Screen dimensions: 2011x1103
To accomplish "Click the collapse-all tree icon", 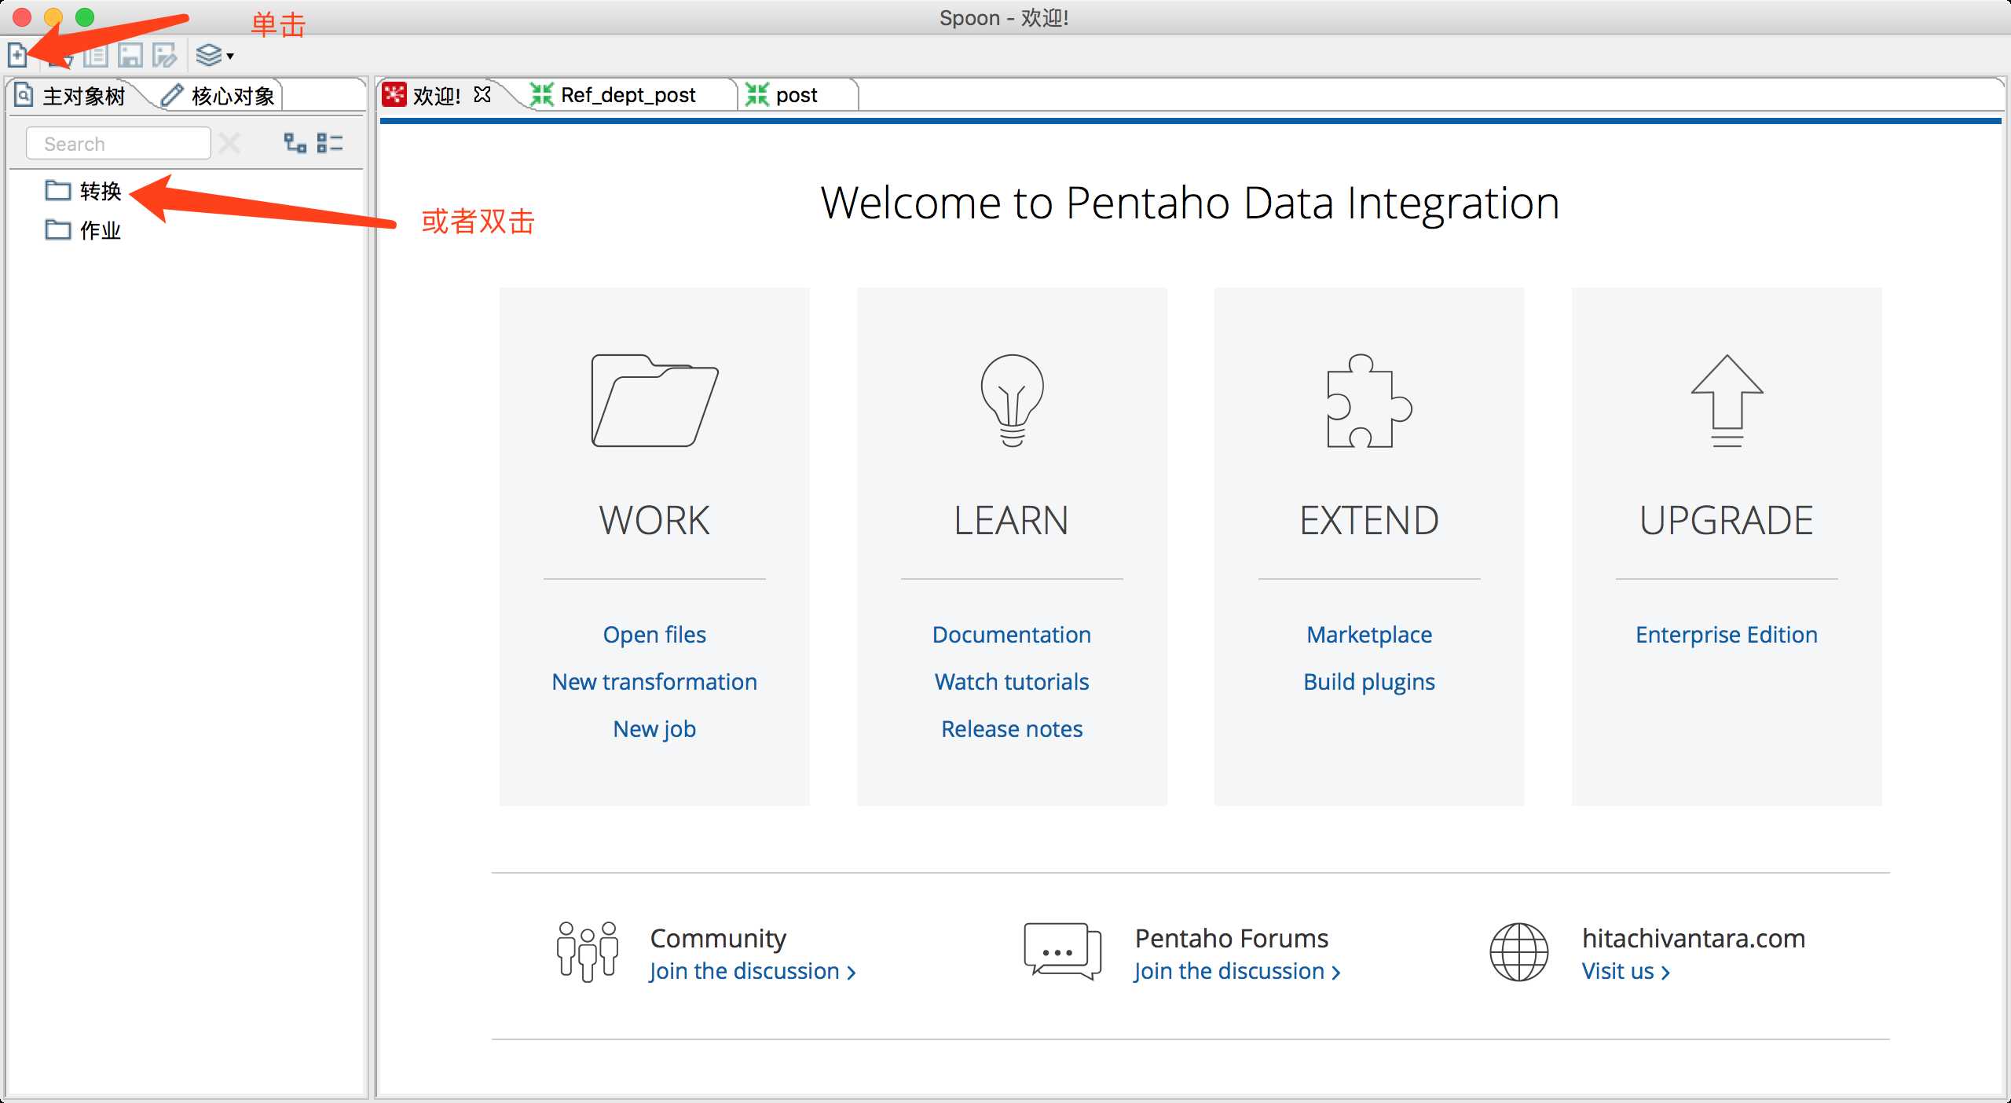I will click(330, 143).
